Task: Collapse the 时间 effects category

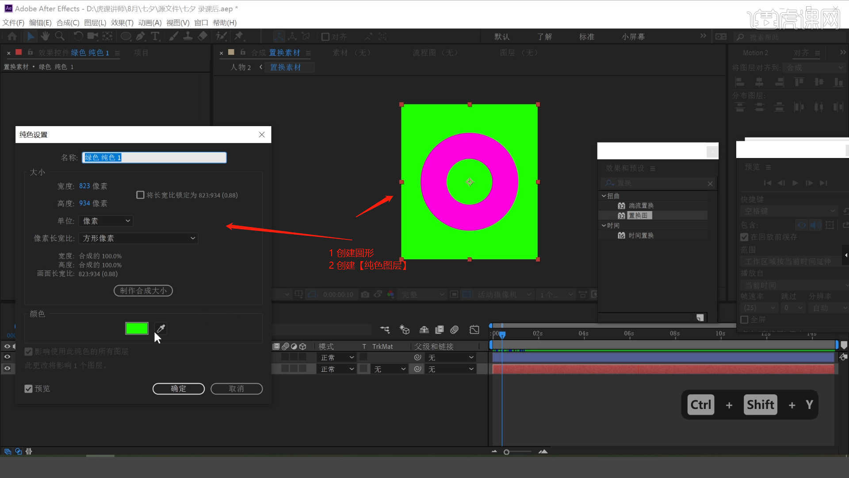Action: tap(604, 225)
